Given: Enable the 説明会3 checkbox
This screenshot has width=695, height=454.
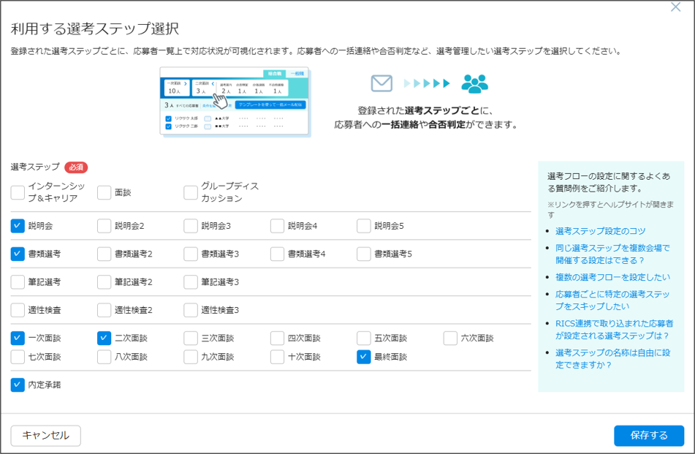Looking at the screenshot, I should (x=191, y=226).
